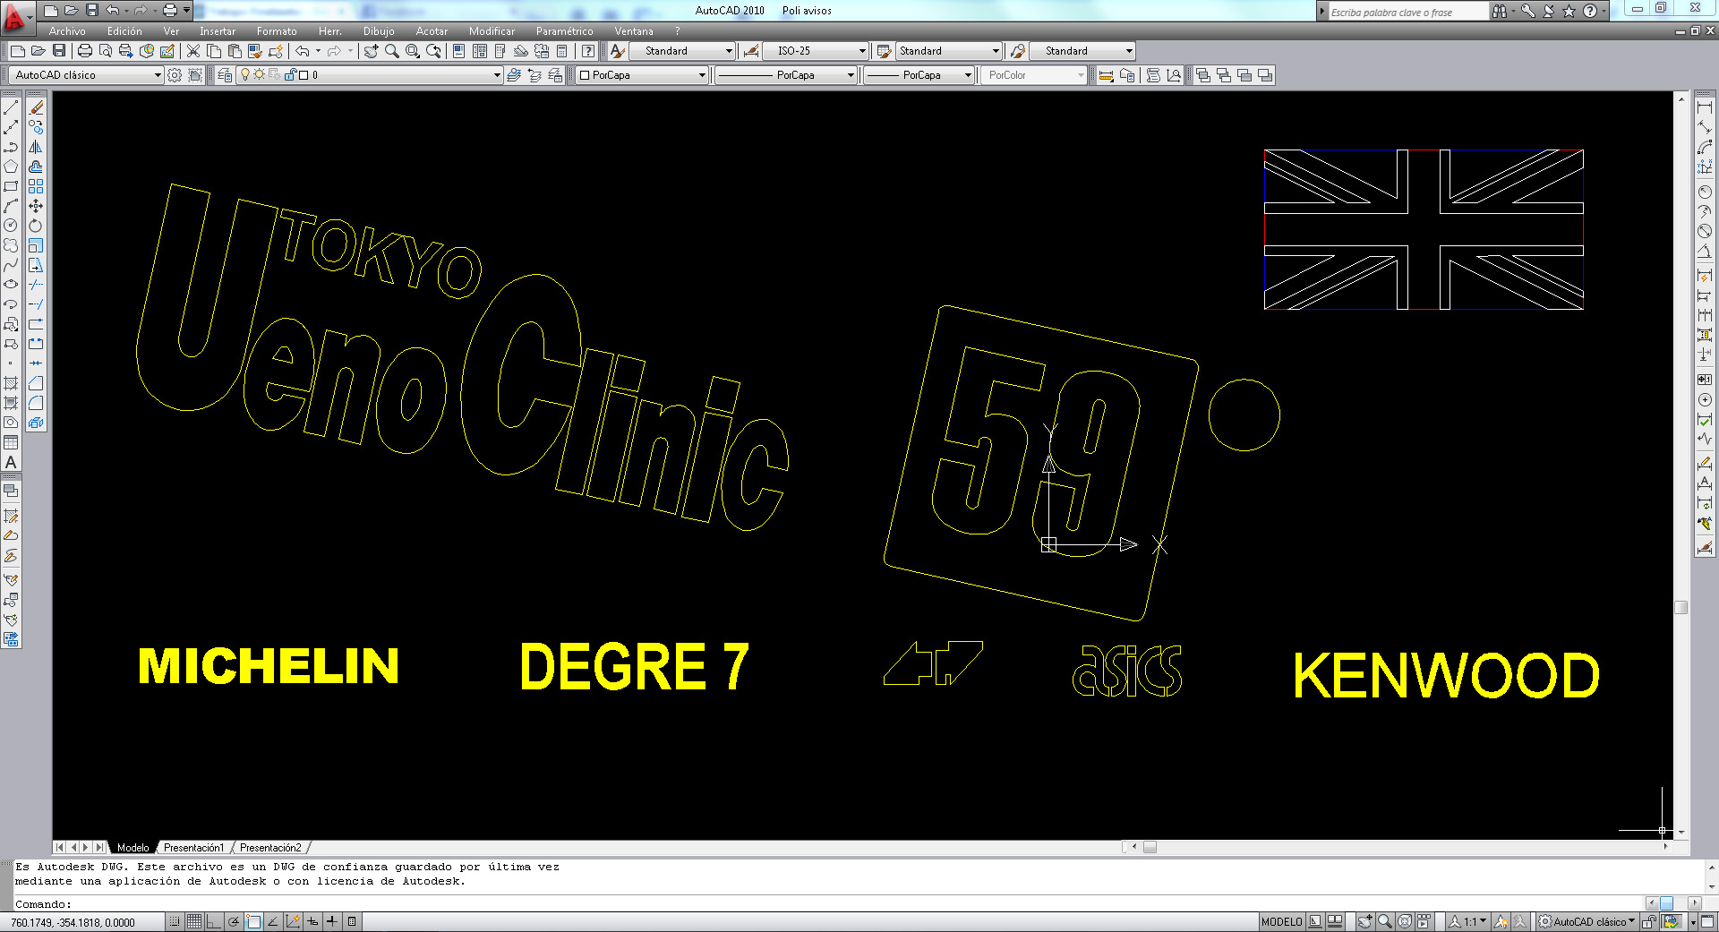
Task: Open the table style Standard dropdown
Action: (949, 51)
